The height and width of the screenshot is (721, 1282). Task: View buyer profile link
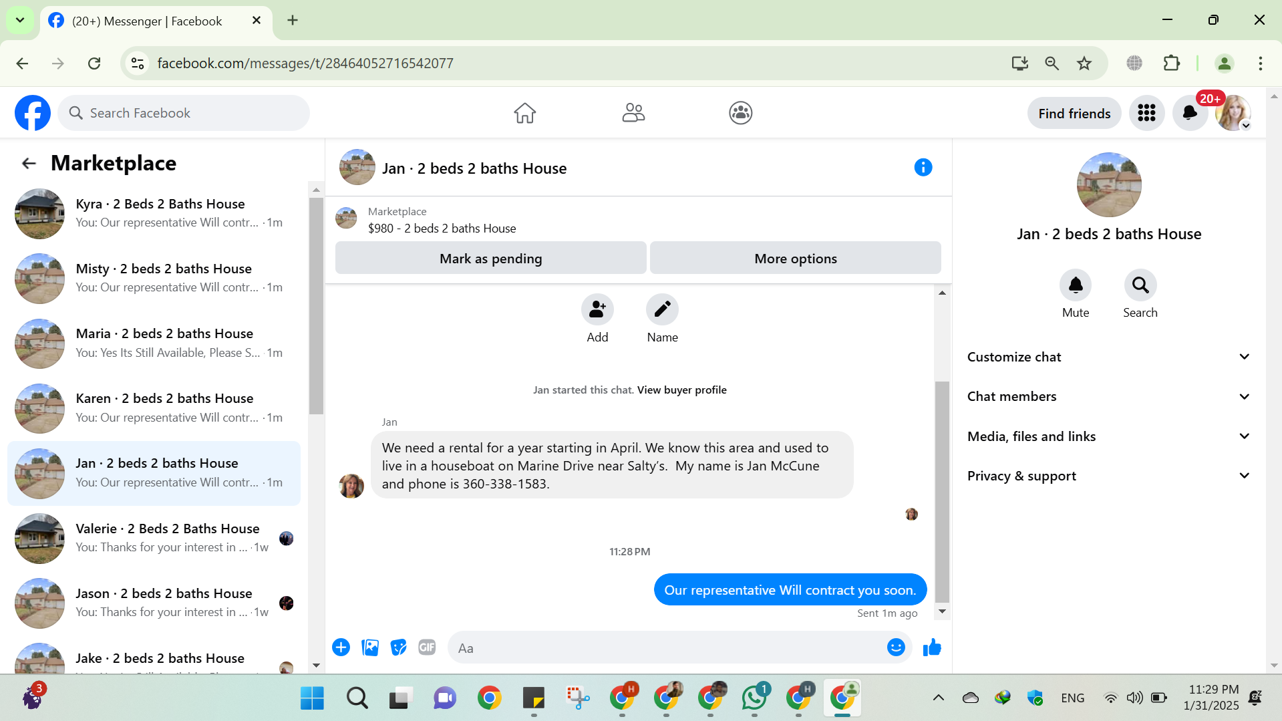tap(682, 390)
